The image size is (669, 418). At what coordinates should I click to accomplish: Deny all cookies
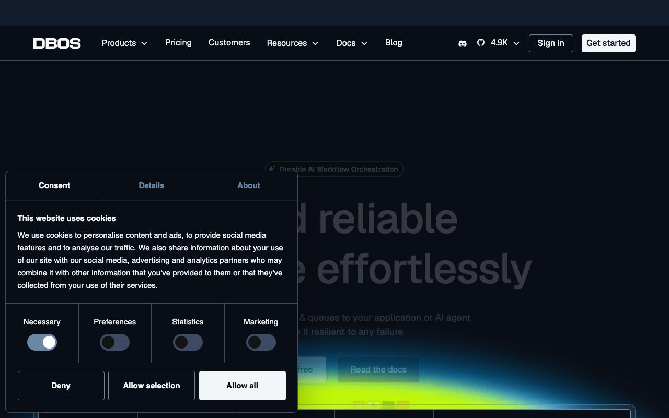tap(61, 386)
